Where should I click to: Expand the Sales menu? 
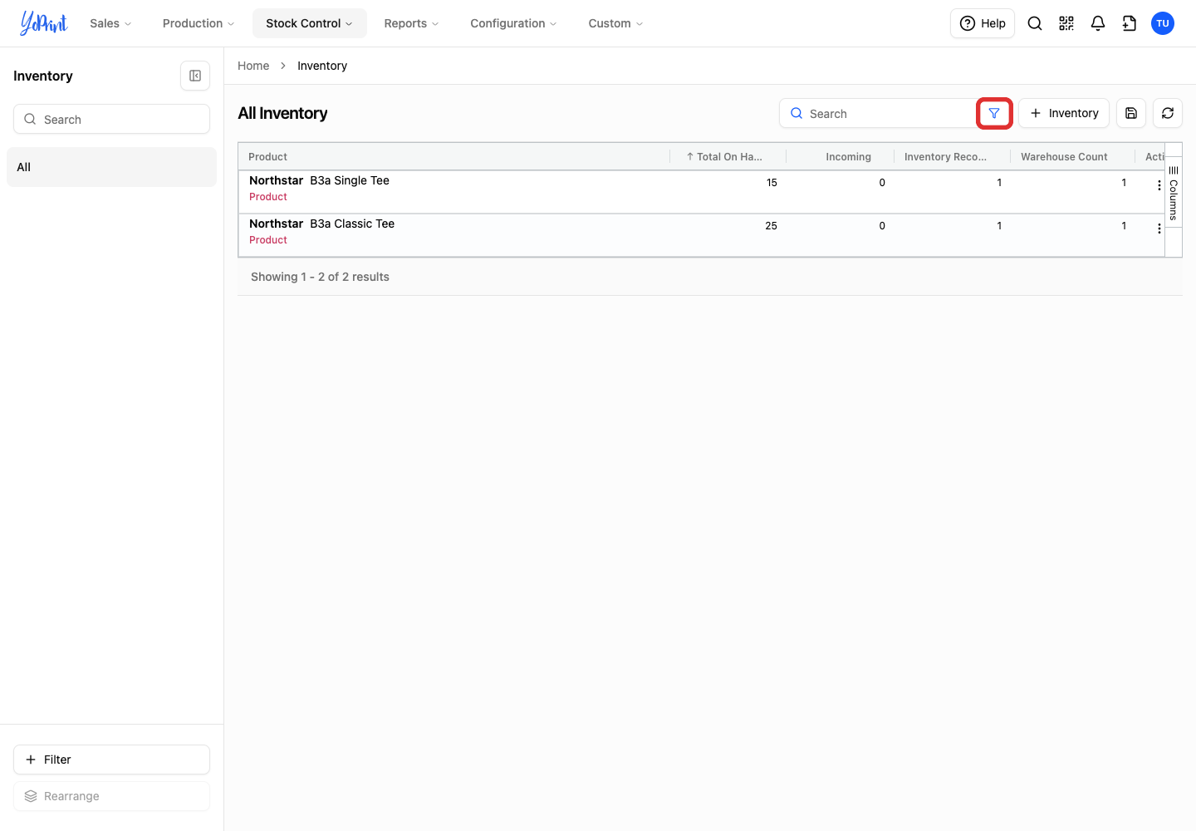[110, 23]
